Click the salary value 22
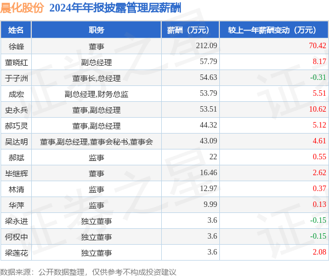This screenshot has height=277, width=329. point(213,157)
